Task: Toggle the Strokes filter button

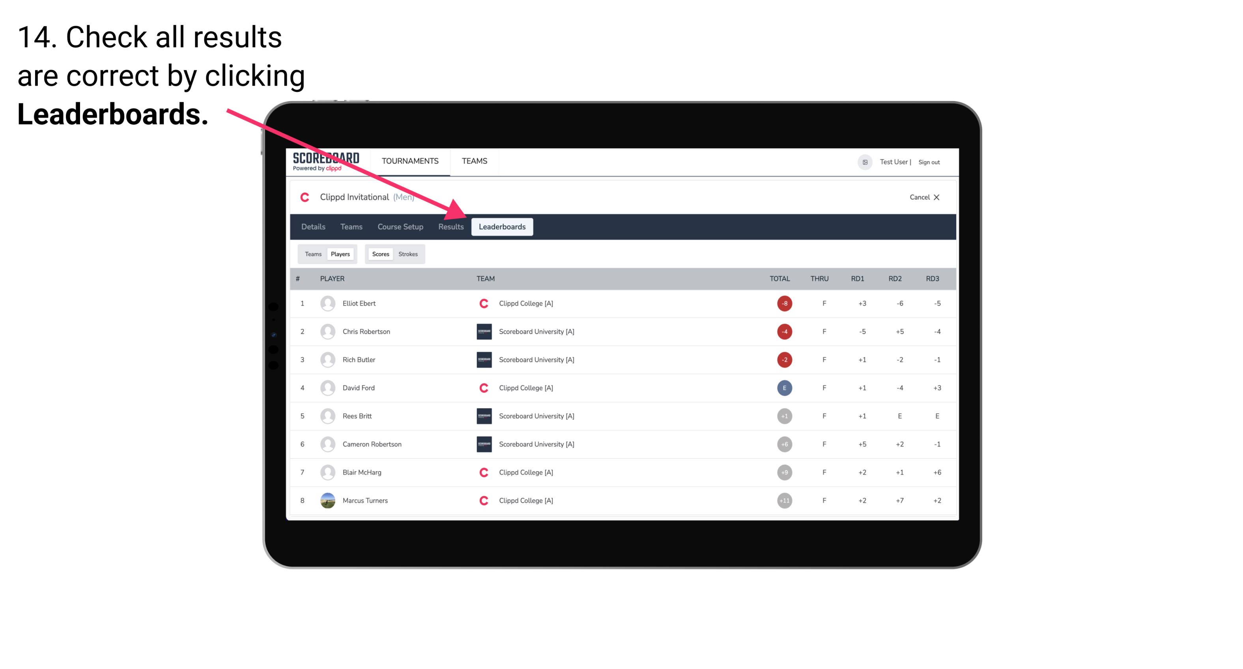Action: tap(408, 254)
